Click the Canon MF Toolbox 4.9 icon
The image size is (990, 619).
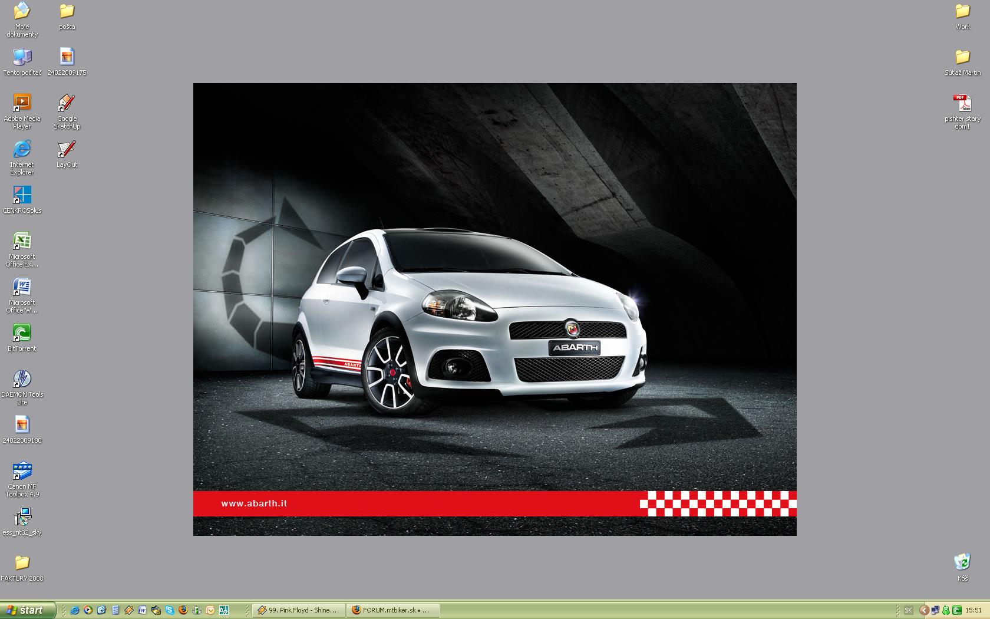point(22,472)
